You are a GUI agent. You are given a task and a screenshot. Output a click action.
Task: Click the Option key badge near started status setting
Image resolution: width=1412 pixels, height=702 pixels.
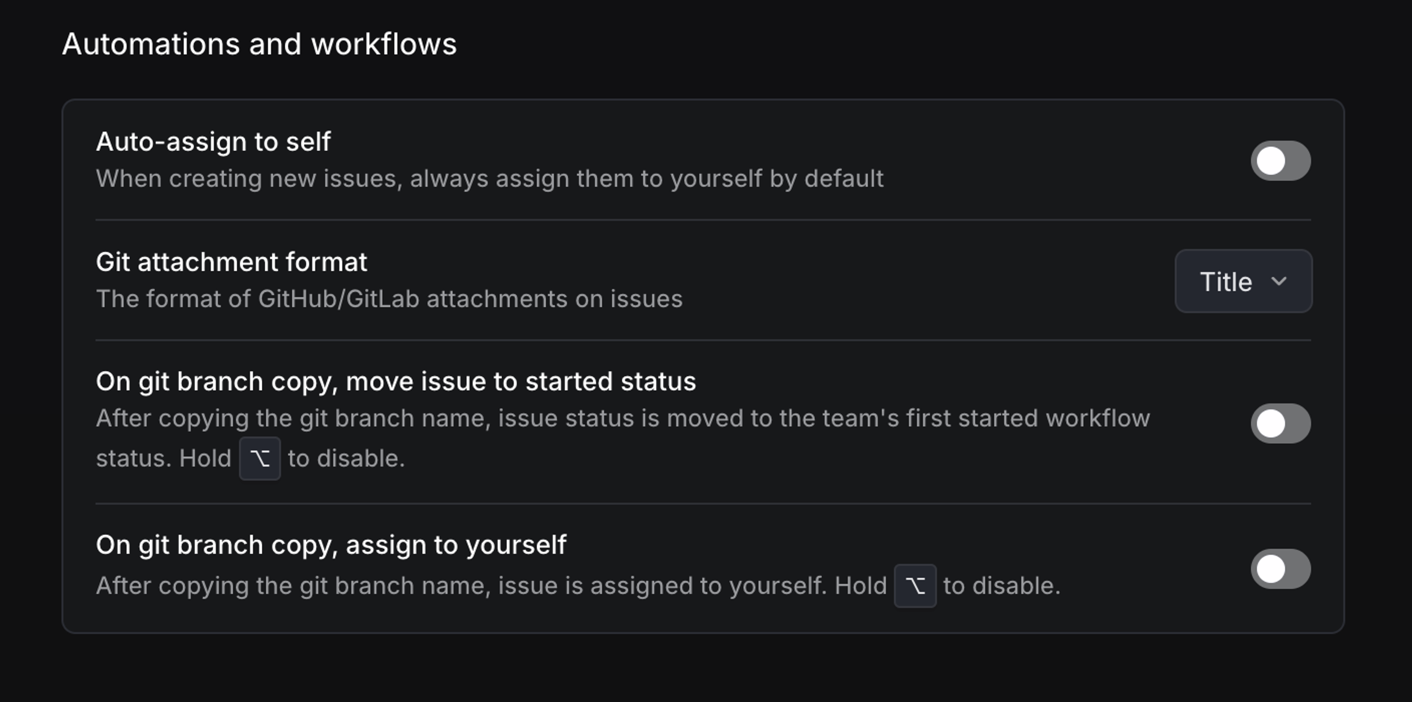click(x=260, y=459)
